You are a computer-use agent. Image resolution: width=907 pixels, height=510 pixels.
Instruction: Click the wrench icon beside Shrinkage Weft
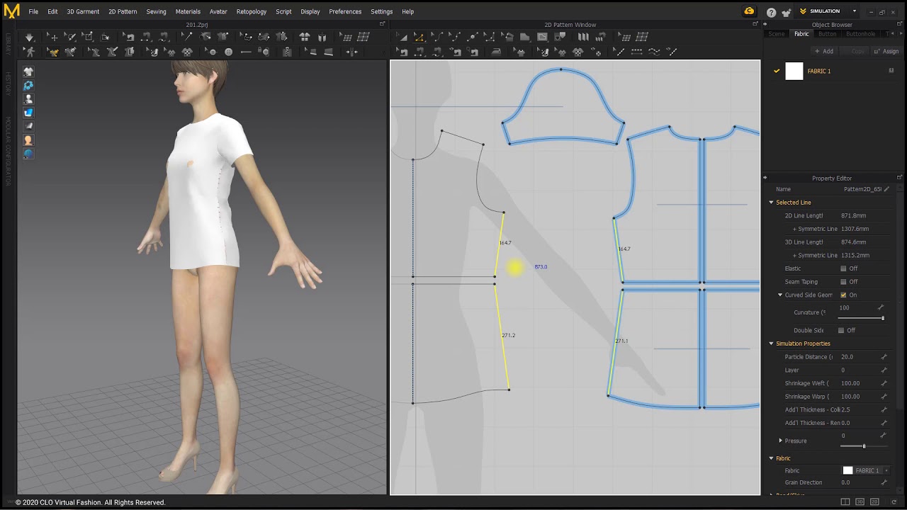pyautogui.click(x=884, y=383)
